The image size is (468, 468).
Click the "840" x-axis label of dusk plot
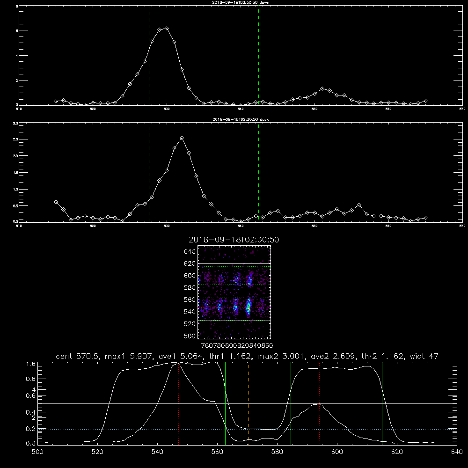point(241,226)
